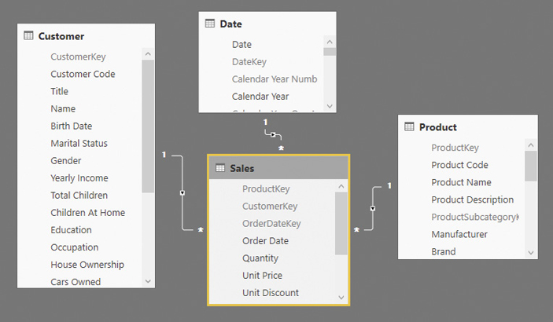Viewport: 553px width, 322px height.
Task: Select the Name field in Customer
Action: (63, 108)
